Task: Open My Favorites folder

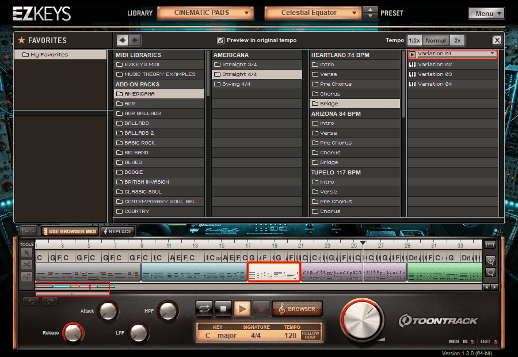Action: tap(60, 55)
